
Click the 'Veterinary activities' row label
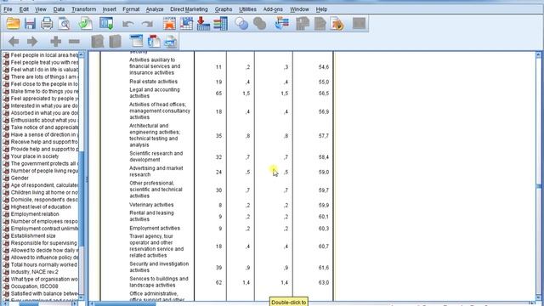coord(151,205)
